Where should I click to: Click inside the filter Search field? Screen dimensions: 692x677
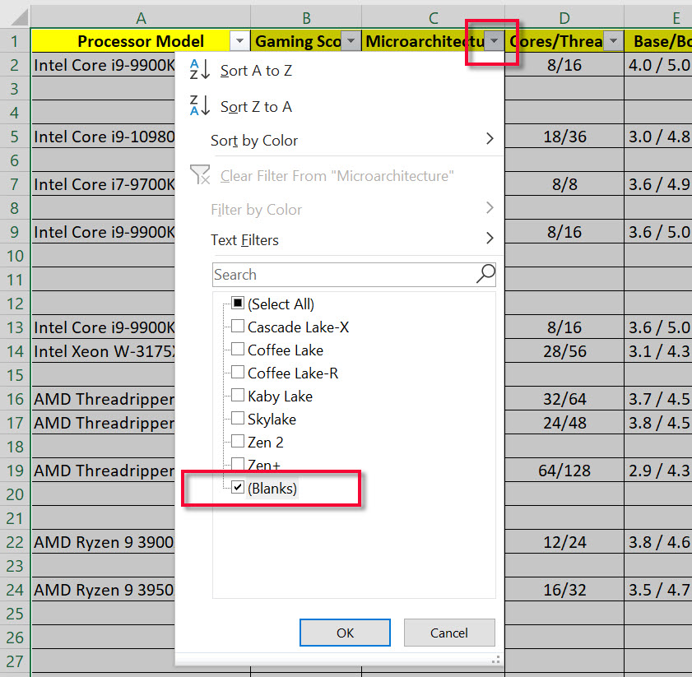(x=329, y=274)
